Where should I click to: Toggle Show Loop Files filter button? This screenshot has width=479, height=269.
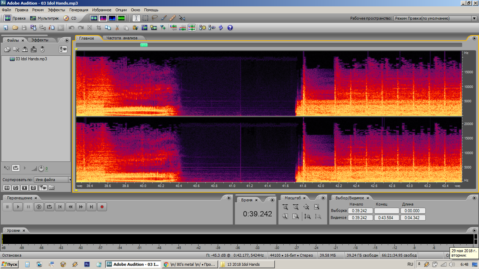tap(16, 188)
